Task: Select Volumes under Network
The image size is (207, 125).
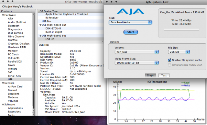Action: point(13,101)
